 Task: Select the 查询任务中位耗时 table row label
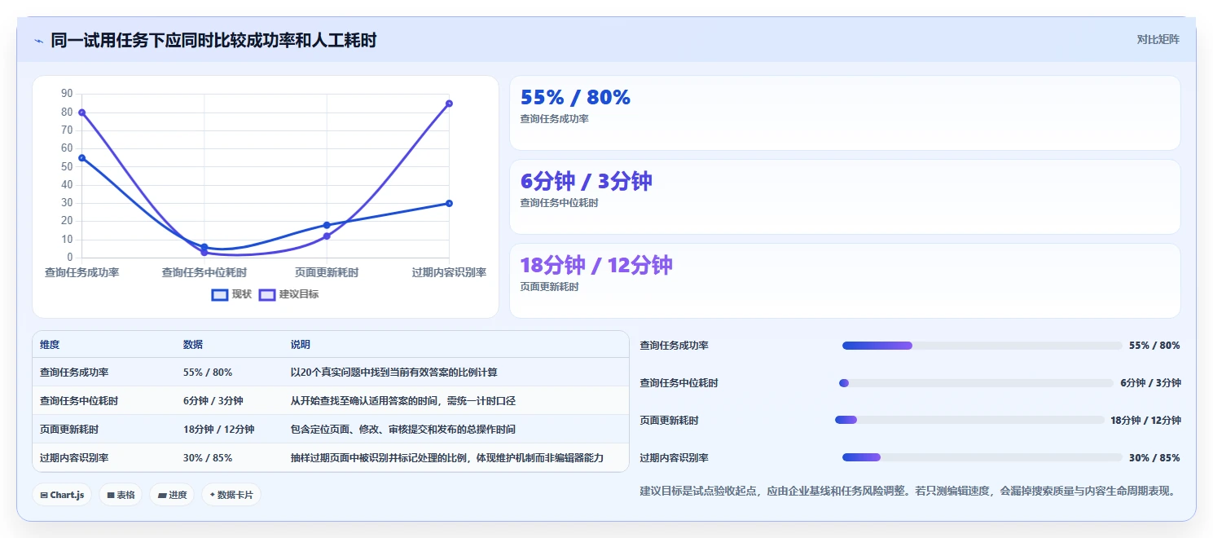tap(79, 401)
